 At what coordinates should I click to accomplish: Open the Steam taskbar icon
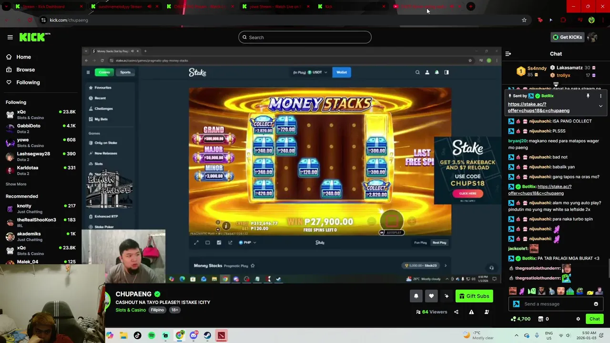pyautogui.click(x=207, y=335)
